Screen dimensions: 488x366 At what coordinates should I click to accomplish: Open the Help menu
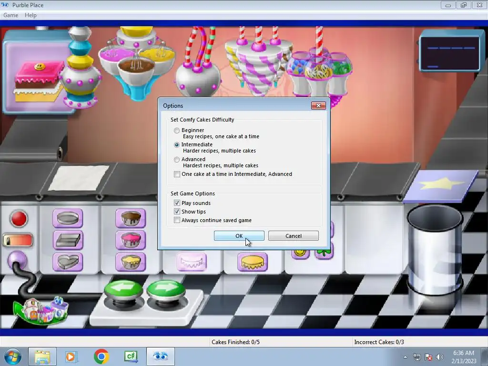(30, 15)
